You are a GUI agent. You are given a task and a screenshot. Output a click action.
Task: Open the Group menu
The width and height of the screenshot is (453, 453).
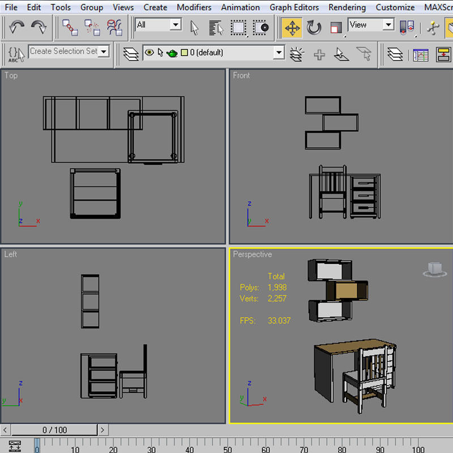coord(92,7)
